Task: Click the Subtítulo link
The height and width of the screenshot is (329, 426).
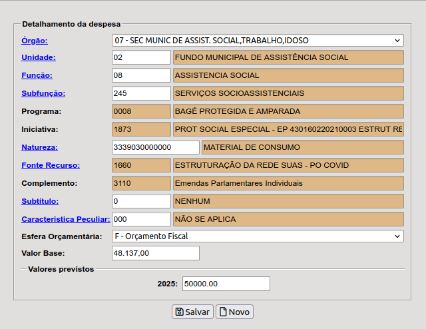Action: point(40,200)
